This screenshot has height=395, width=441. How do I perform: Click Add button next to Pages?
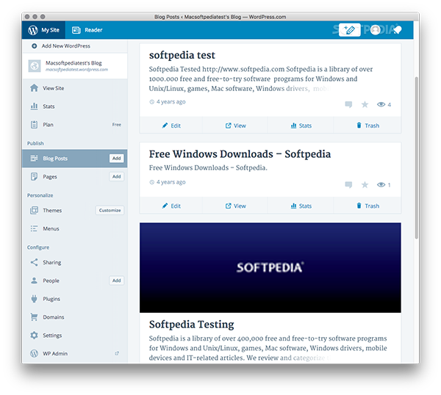tap(116, 176)
